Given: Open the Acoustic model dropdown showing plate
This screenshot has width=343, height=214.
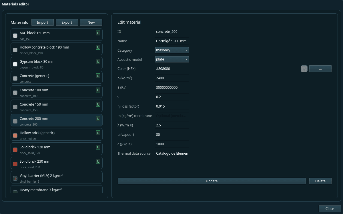Looking at the screenshot, I should 172,59.
